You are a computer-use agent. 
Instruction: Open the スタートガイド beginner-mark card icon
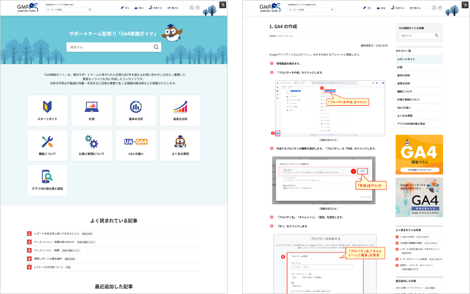(47, 106)
